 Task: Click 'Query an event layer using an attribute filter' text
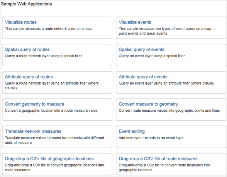[167, 83]
